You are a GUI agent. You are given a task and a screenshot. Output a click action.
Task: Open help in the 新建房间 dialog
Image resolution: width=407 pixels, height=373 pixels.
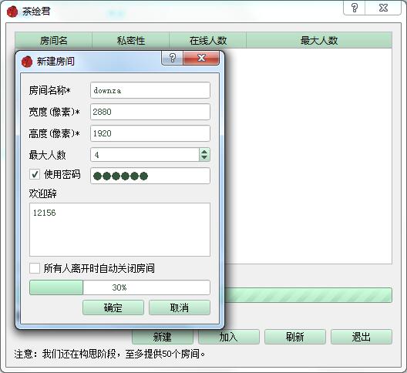pyautogui.click(x=173, y=58)
